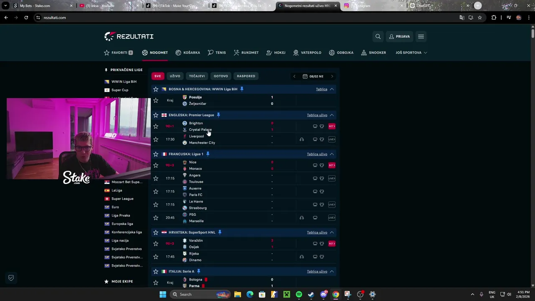Open LaLiga in pinned leagues sidebar
The height and width of the screenshot is (301, 535).
(117, 190)
